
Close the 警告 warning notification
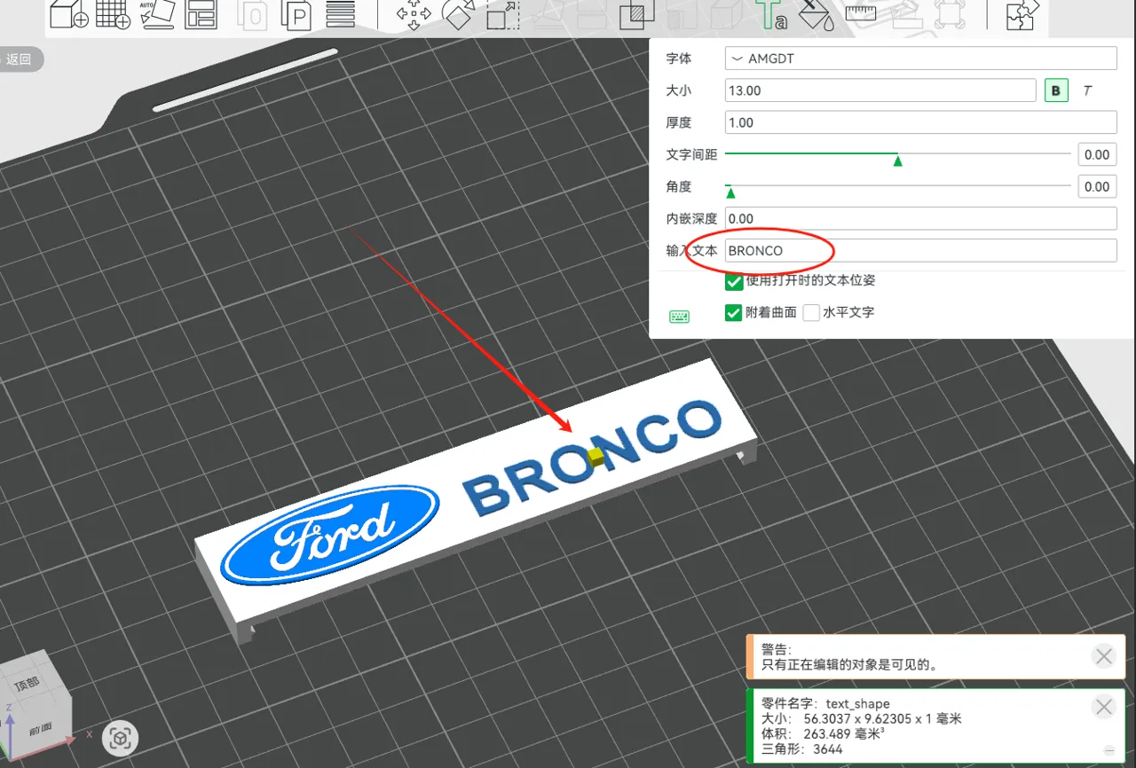1104,656
